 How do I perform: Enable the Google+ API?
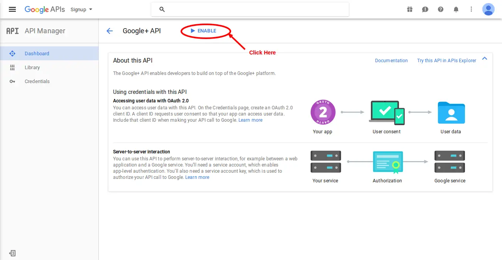coord(204,31)
